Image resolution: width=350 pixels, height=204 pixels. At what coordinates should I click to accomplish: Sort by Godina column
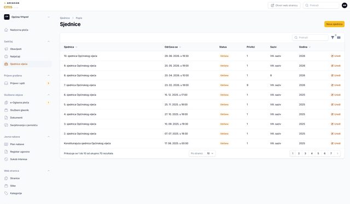305,47
